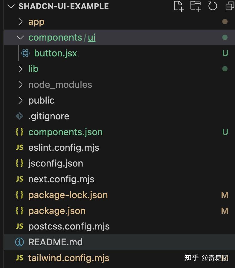Collapse the SHADCN-UI-EXAMPLE project section
Screen dimensions: 235x268
tap(11, 6)
